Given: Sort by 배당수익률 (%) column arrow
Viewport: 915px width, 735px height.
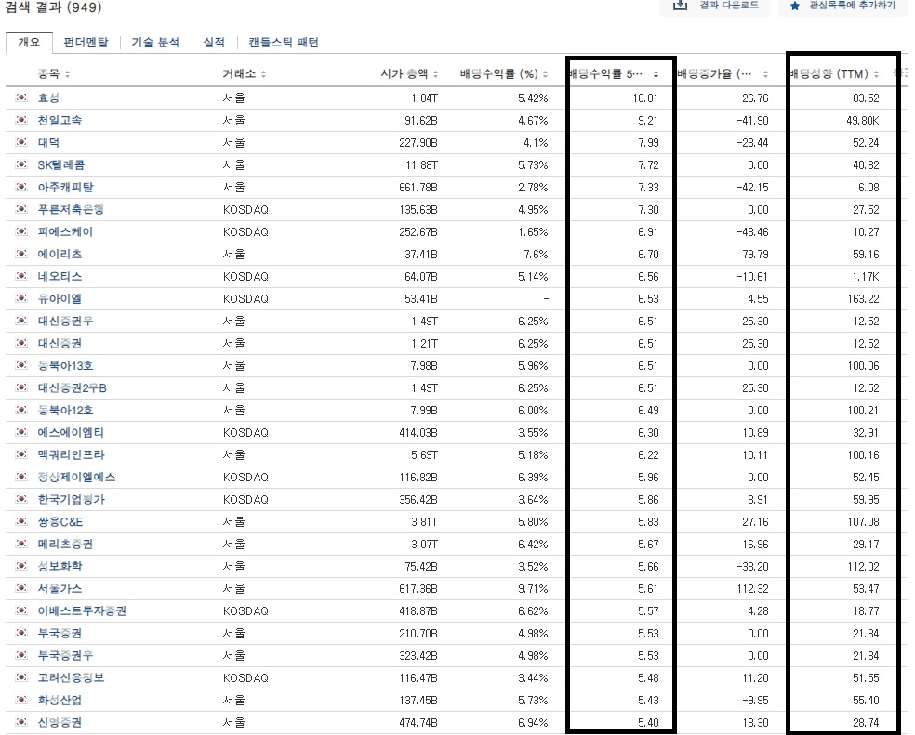Looking at the screenshot, I should point(545,74).
